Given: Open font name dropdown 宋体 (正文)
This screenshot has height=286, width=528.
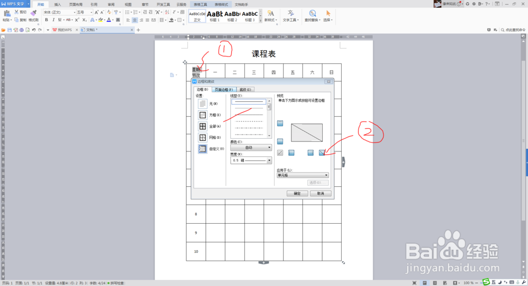Looking at the screenshot, I should click(59, 12).
